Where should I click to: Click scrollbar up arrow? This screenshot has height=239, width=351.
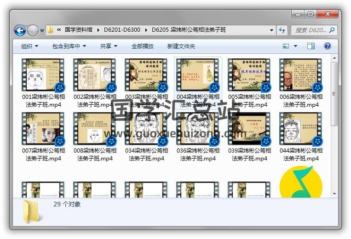[x=334, y=58]
